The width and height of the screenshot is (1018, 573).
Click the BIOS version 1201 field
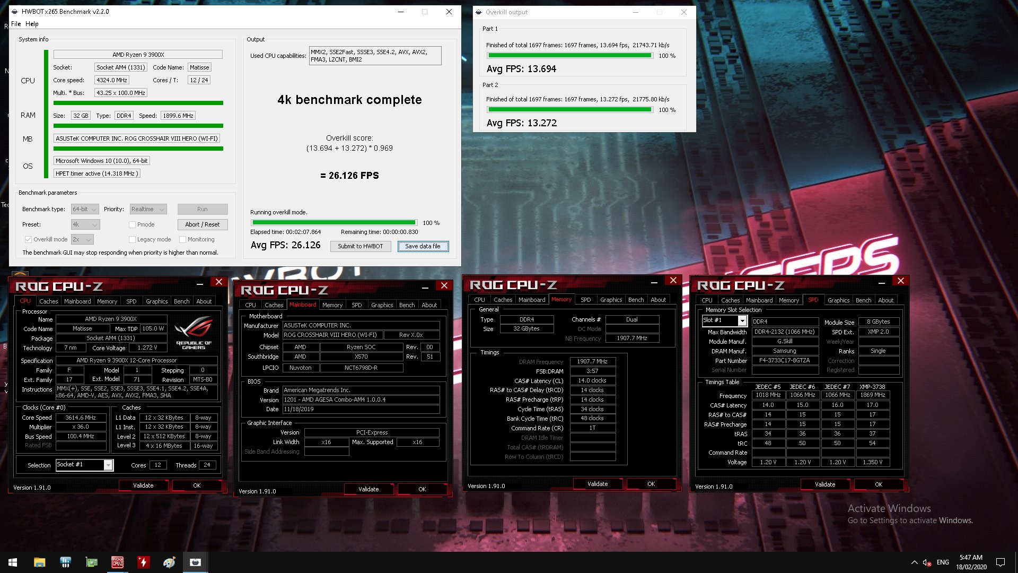pos(361,400)
